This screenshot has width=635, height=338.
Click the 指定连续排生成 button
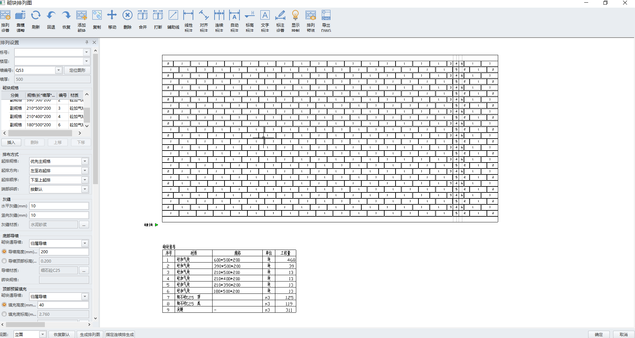(x=120, y=334)
